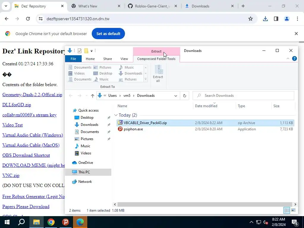Image resolution: width=304 pixels, height=228 pixels.
Task: Open OBS Download Shortcut link
Action: [26, 155]
